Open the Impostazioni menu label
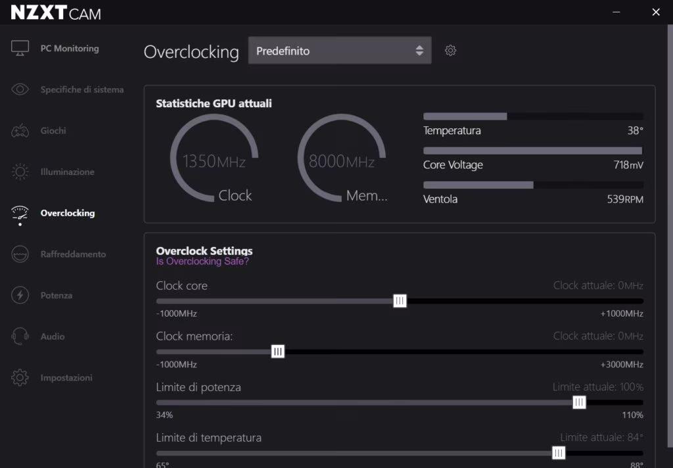Image resolution: width=673 pixels, height=468 pixels. click(x=66, y=378)
